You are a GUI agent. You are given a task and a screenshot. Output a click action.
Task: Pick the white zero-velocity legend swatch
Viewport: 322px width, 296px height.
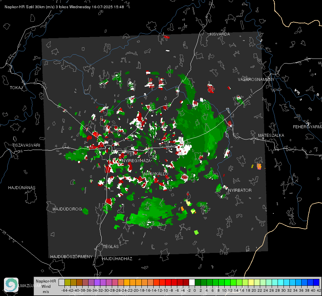192,282
